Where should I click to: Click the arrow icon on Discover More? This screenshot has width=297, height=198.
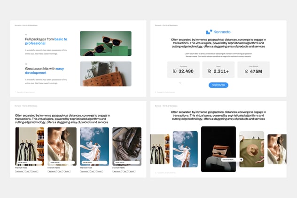point(241,159)
